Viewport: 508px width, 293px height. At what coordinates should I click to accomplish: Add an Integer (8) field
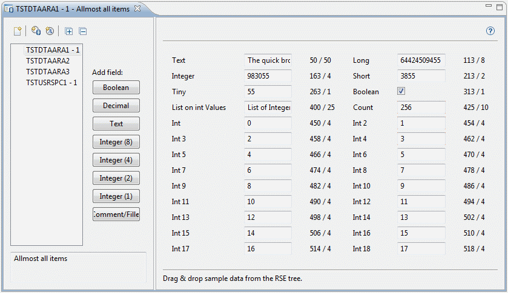point(116,141)
